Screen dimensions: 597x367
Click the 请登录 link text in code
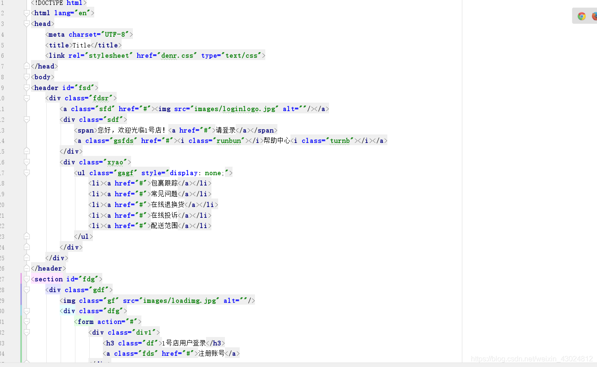point(226,130)
